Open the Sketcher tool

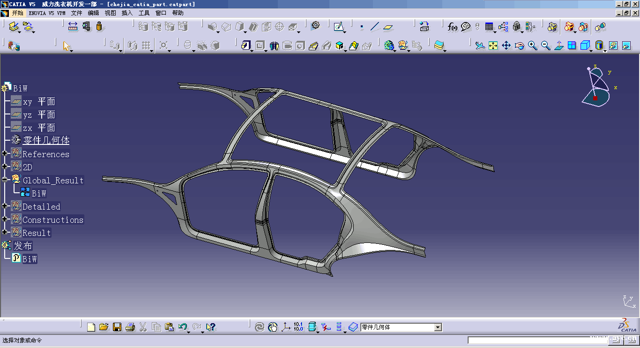[339, 27]
